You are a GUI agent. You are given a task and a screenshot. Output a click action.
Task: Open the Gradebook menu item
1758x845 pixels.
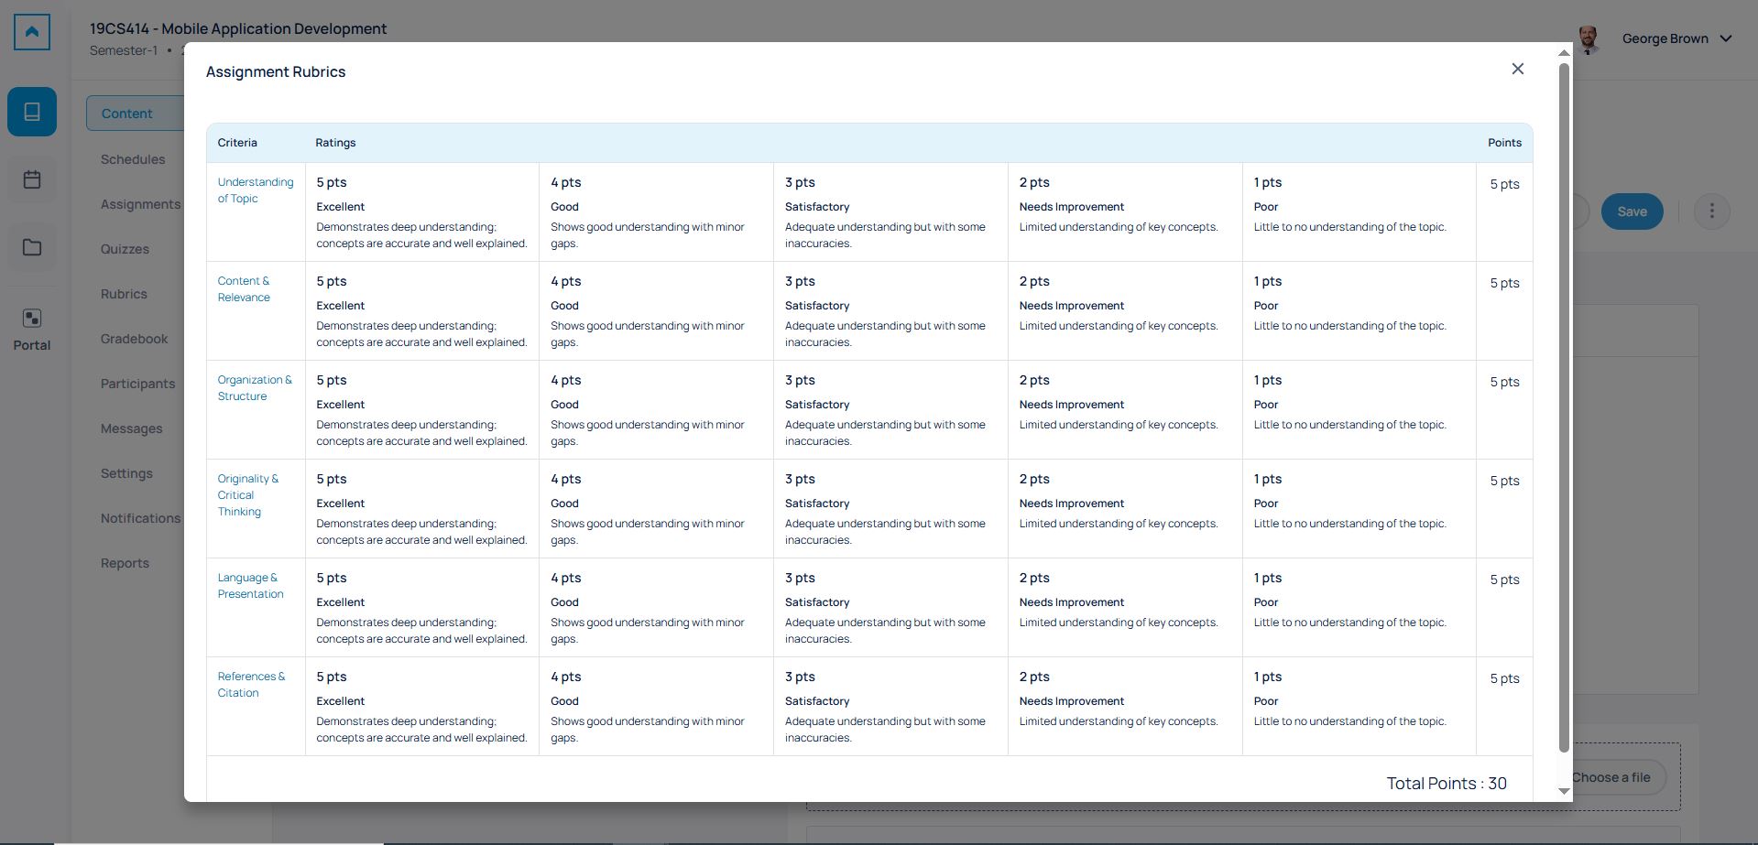[x=135, y=339]
